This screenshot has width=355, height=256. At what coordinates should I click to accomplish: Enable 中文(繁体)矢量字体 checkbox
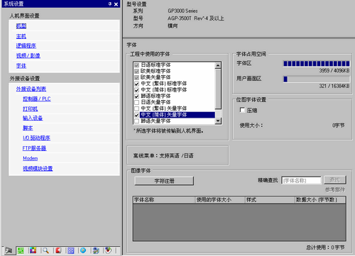(136, 108)
